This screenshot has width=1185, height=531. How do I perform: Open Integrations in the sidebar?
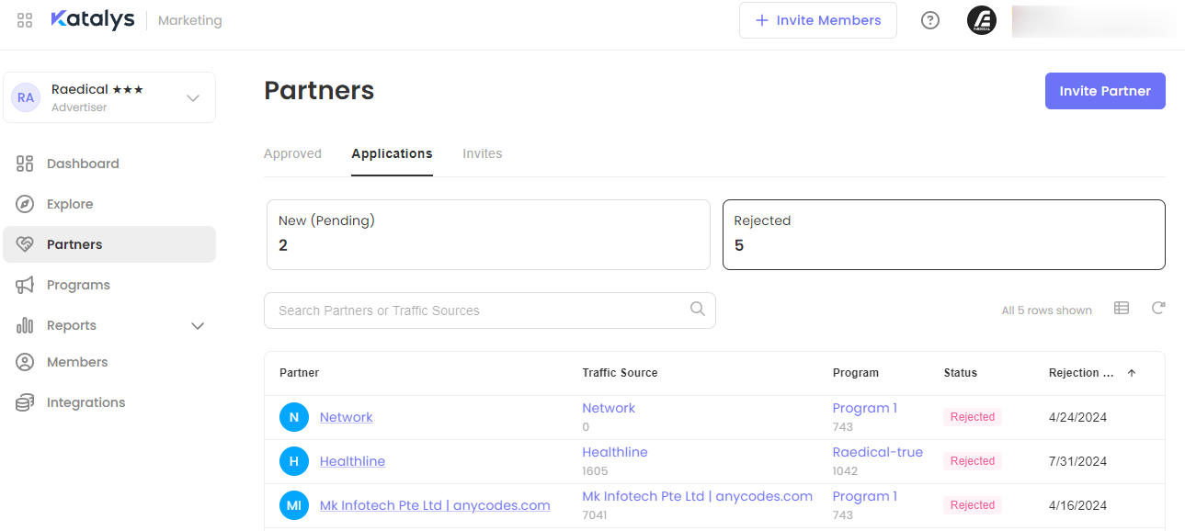[85, 402]
